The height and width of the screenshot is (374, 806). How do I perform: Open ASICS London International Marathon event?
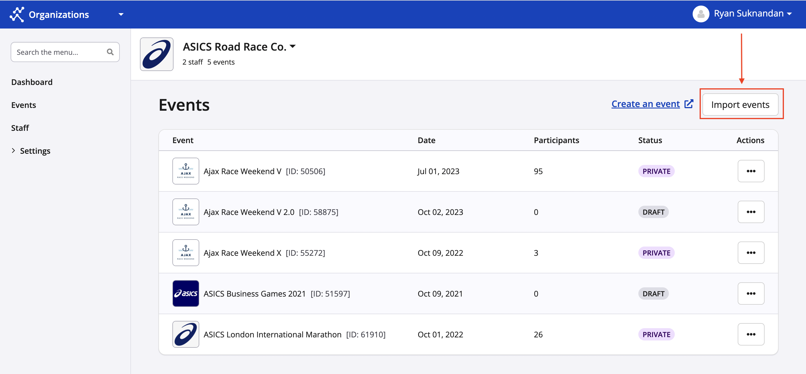click(x=294, y=334)
